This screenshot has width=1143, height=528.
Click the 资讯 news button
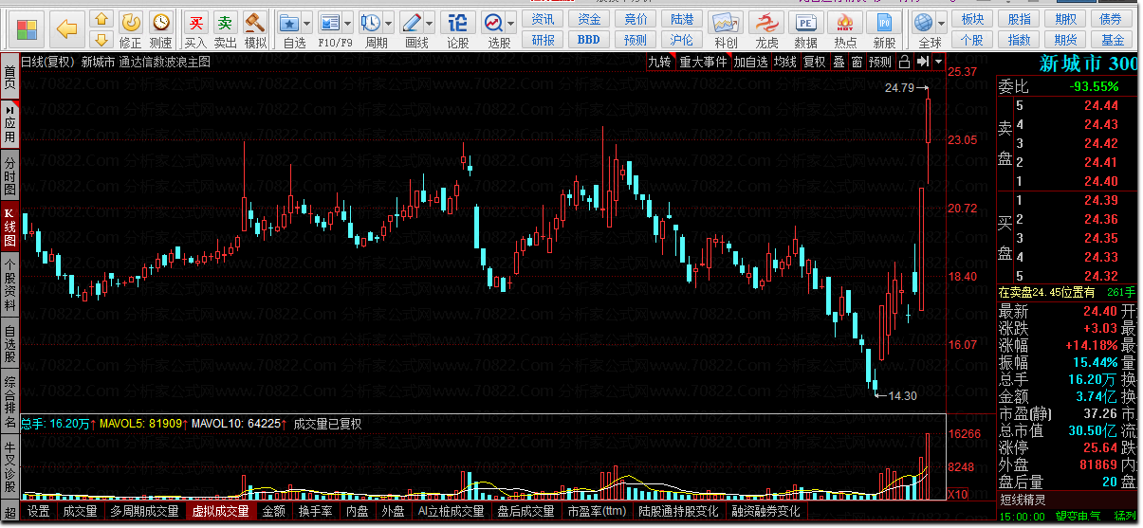(x=544, y=19)
